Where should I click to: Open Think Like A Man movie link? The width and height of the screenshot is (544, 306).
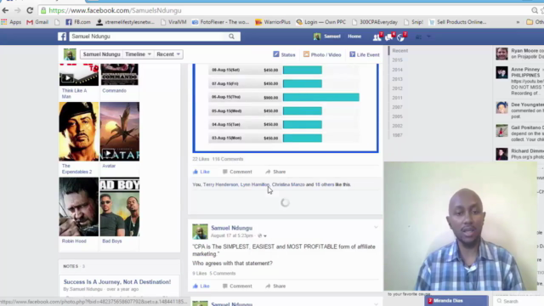74,93
